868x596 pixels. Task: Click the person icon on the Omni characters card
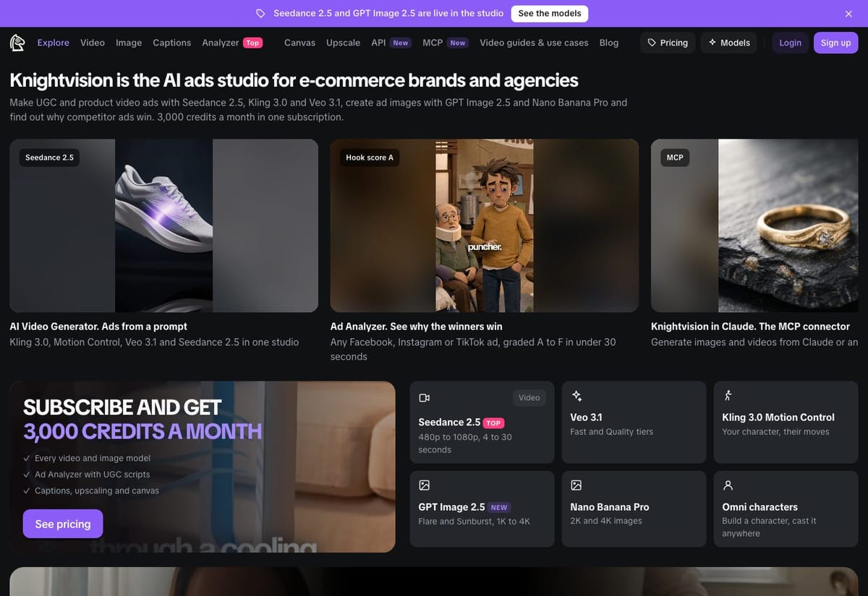728,485
